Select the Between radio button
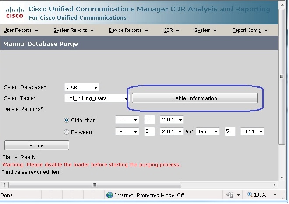This screenshot has width=289, height=204. point(67,132)
